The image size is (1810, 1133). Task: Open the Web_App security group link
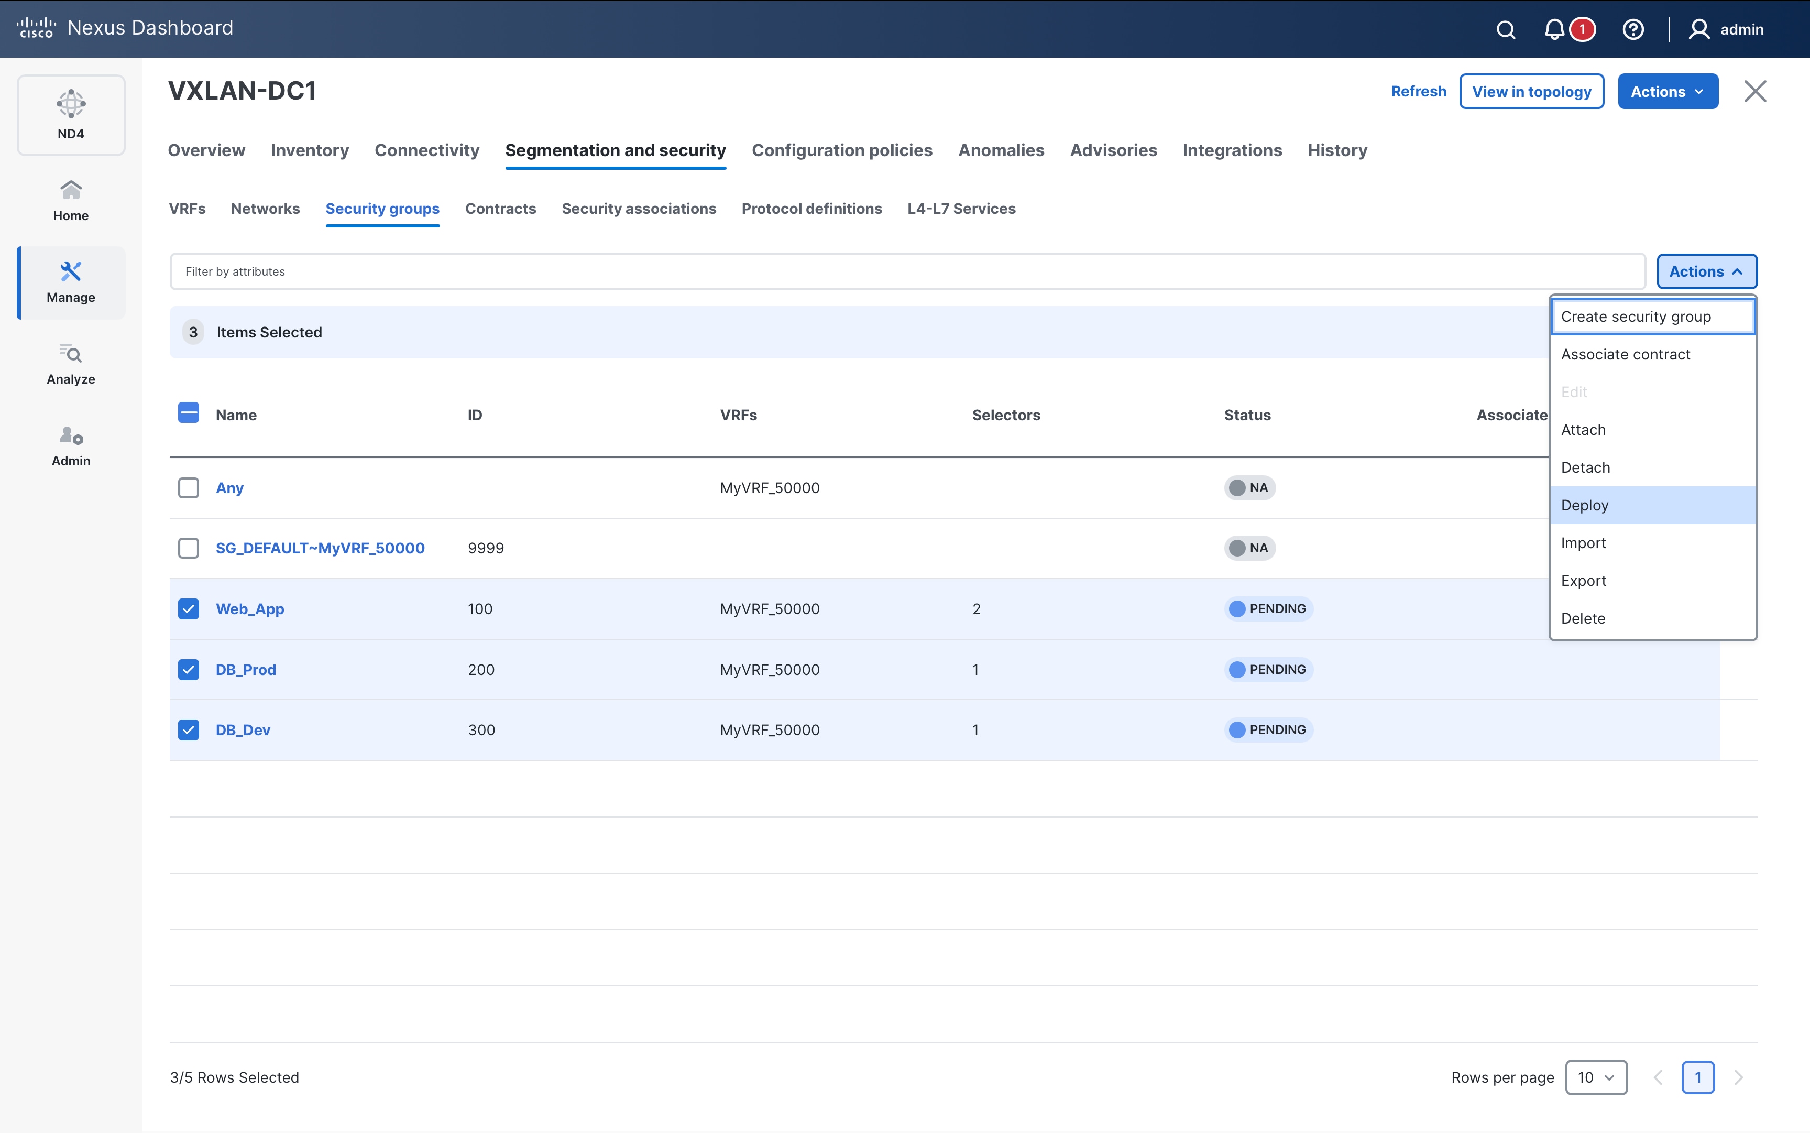249,608
